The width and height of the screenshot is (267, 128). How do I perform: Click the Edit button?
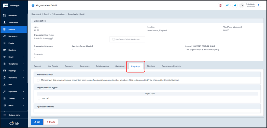[x=37, y=122]
